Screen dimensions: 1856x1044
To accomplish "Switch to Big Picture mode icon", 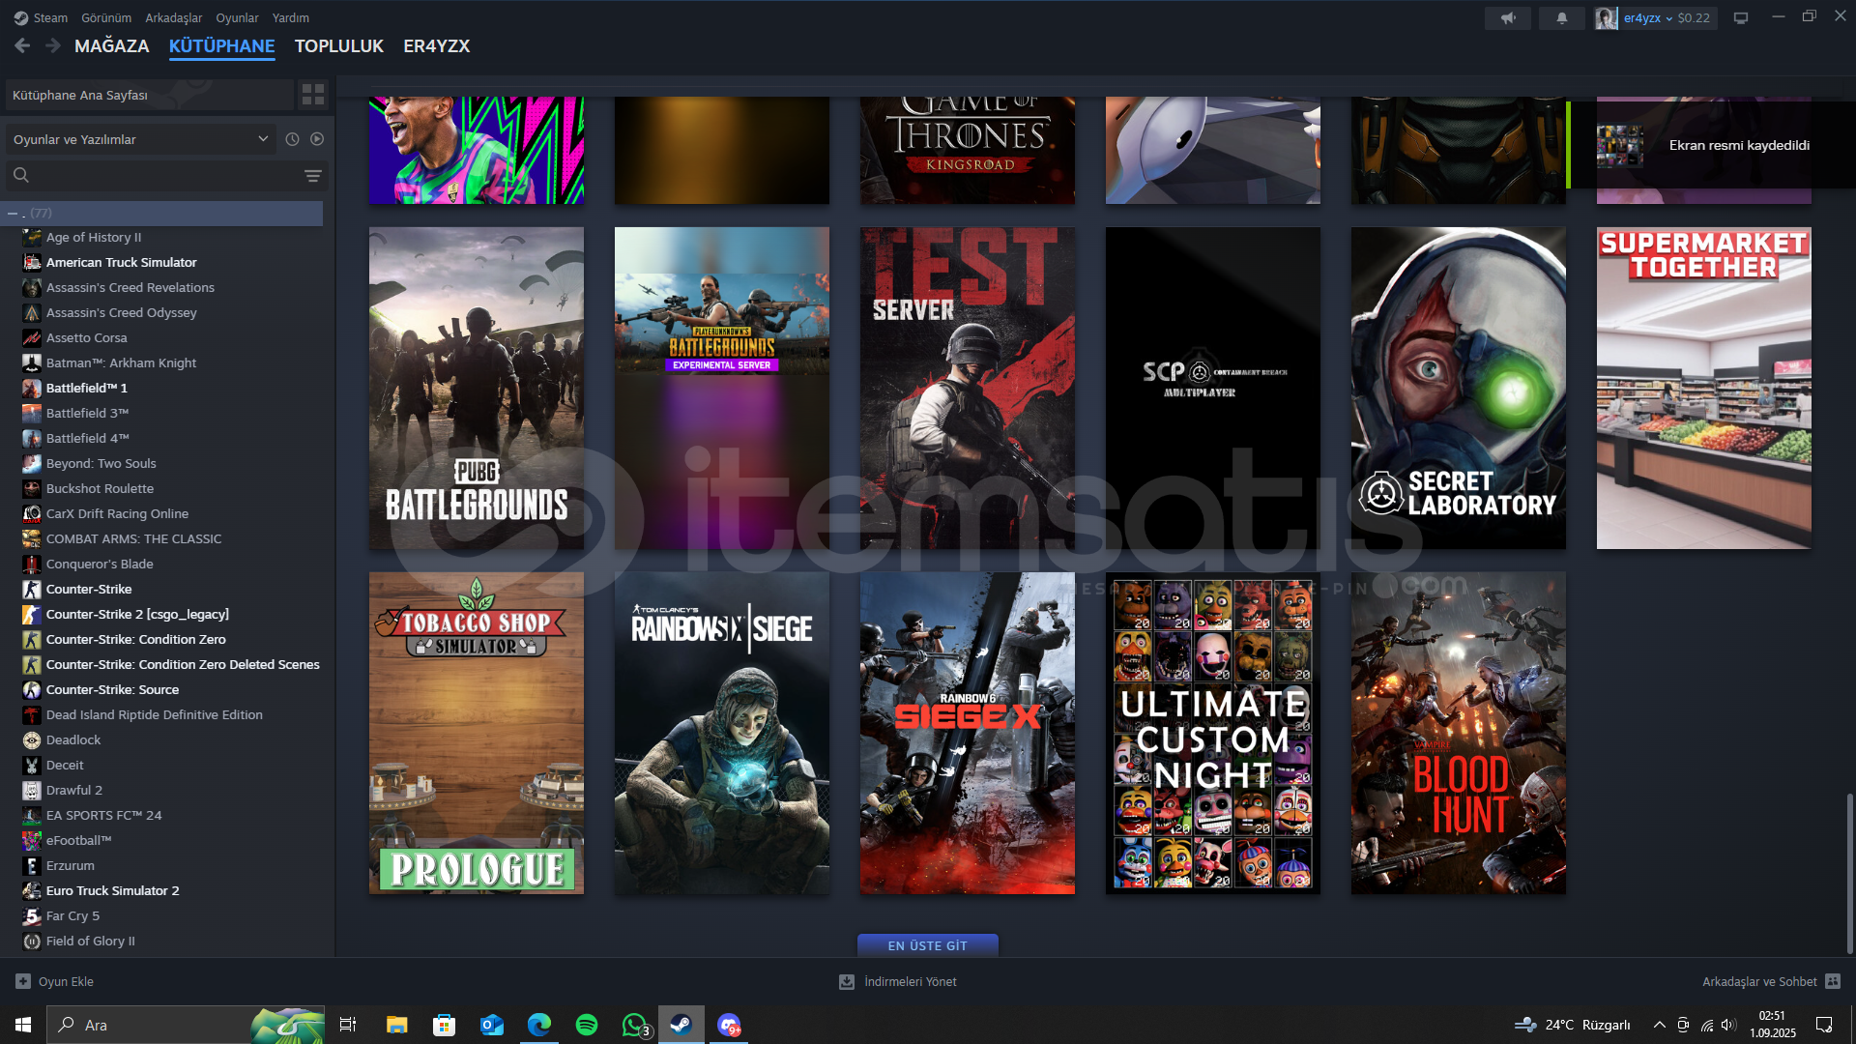I will click(1741, 17).
